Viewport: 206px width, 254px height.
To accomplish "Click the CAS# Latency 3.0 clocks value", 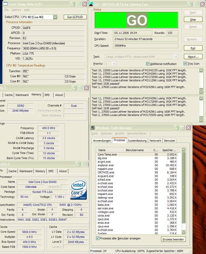I will (49, 138).
